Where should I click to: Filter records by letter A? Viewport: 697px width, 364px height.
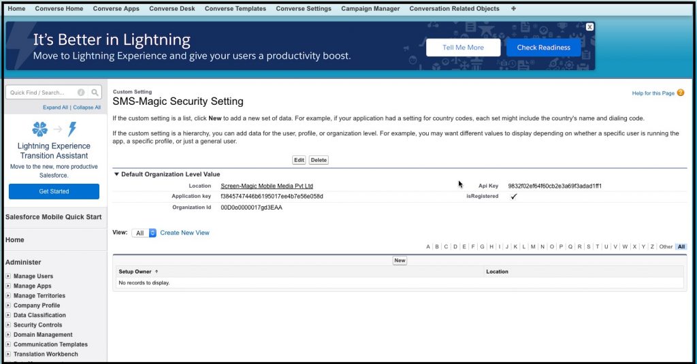tap(428, 247)
